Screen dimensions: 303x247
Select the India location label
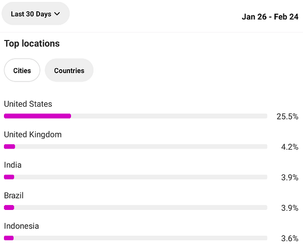pyautogui.click(x=13, y=165)
